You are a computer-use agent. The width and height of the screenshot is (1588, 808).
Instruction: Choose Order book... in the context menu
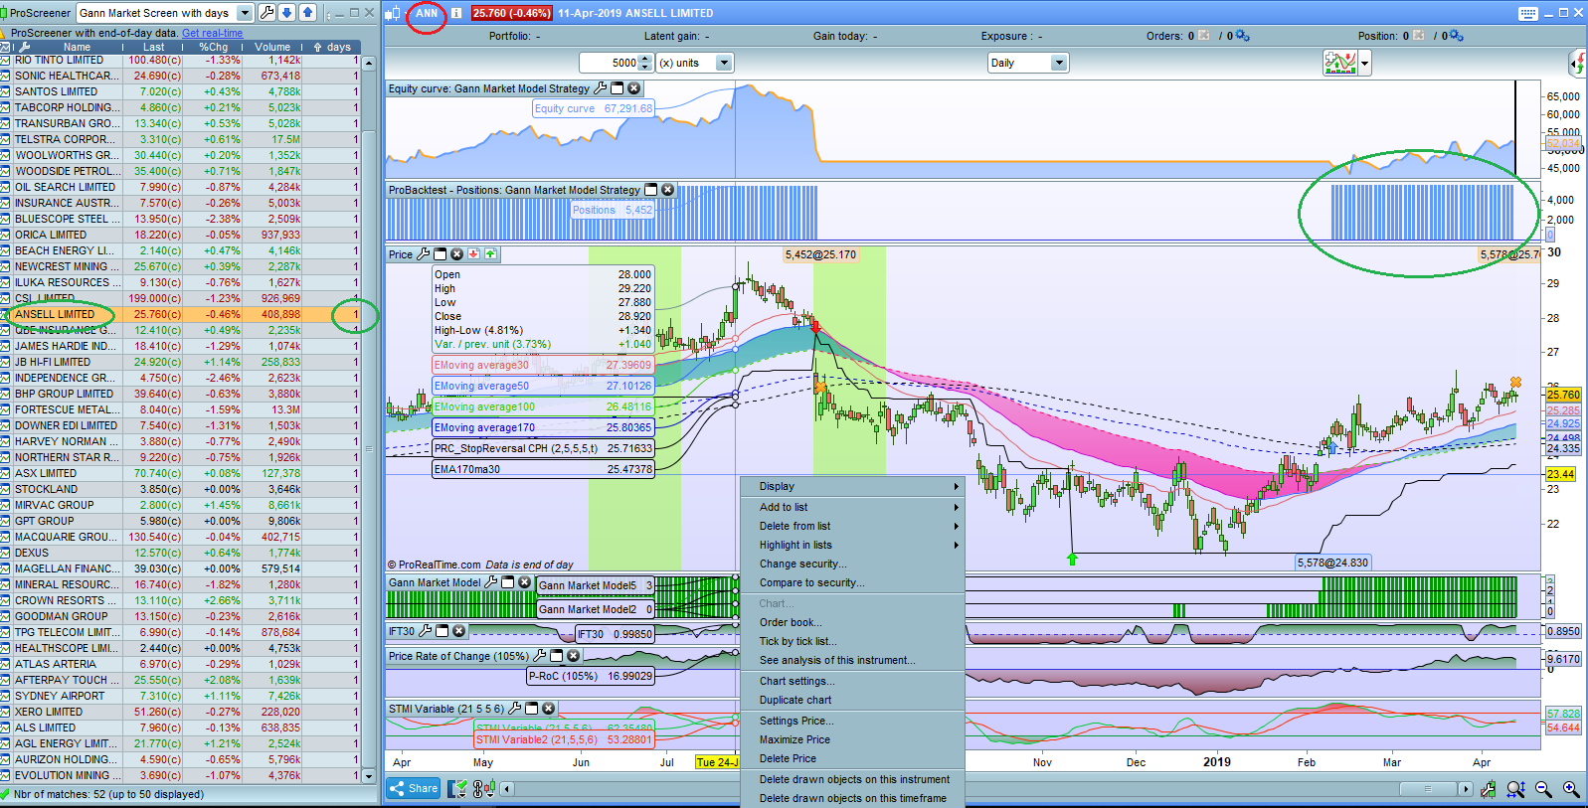(x=853, y=622)
